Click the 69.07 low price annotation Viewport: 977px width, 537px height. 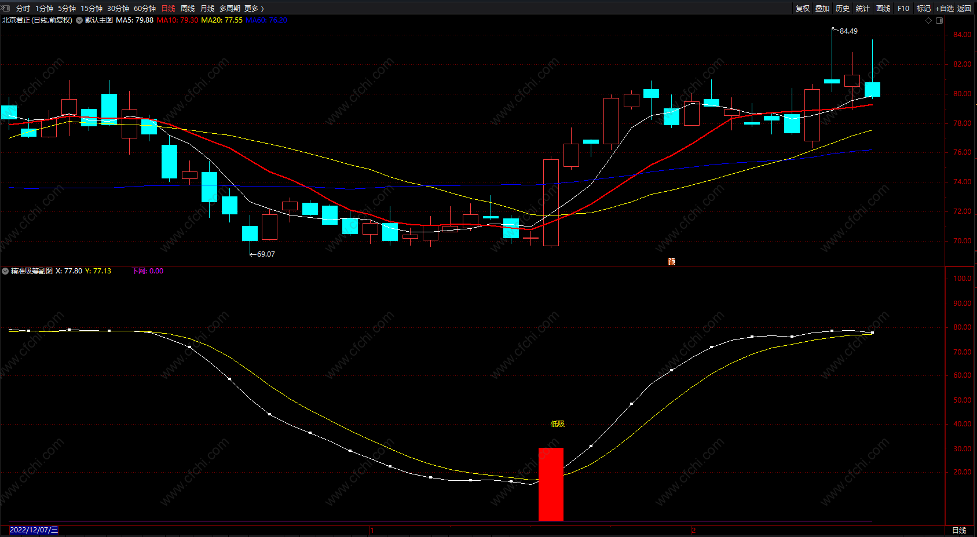[x=266, y=254]
